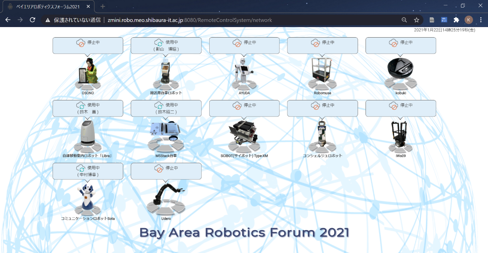This screenshot has height=253, width=488.
Task: Click the OSONO name label
Action: (88, 93)
